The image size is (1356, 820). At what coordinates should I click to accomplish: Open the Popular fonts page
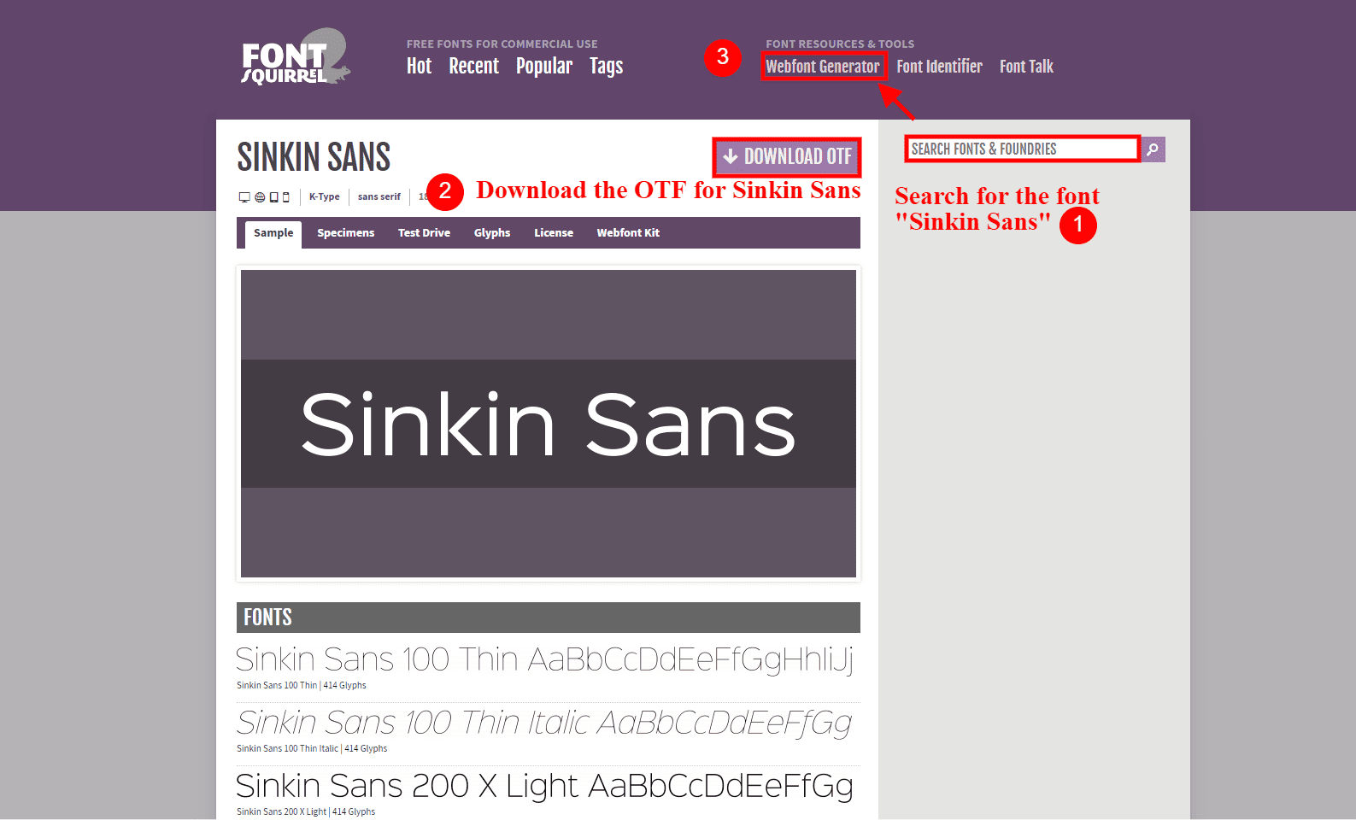(x=544, y=66)
